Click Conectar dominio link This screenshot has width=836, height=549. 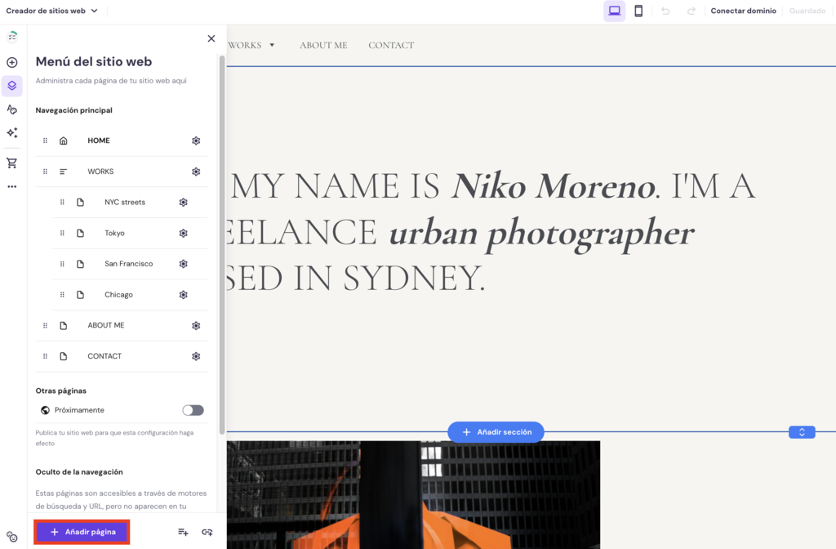pyautogui.click(x=743, y=11)
